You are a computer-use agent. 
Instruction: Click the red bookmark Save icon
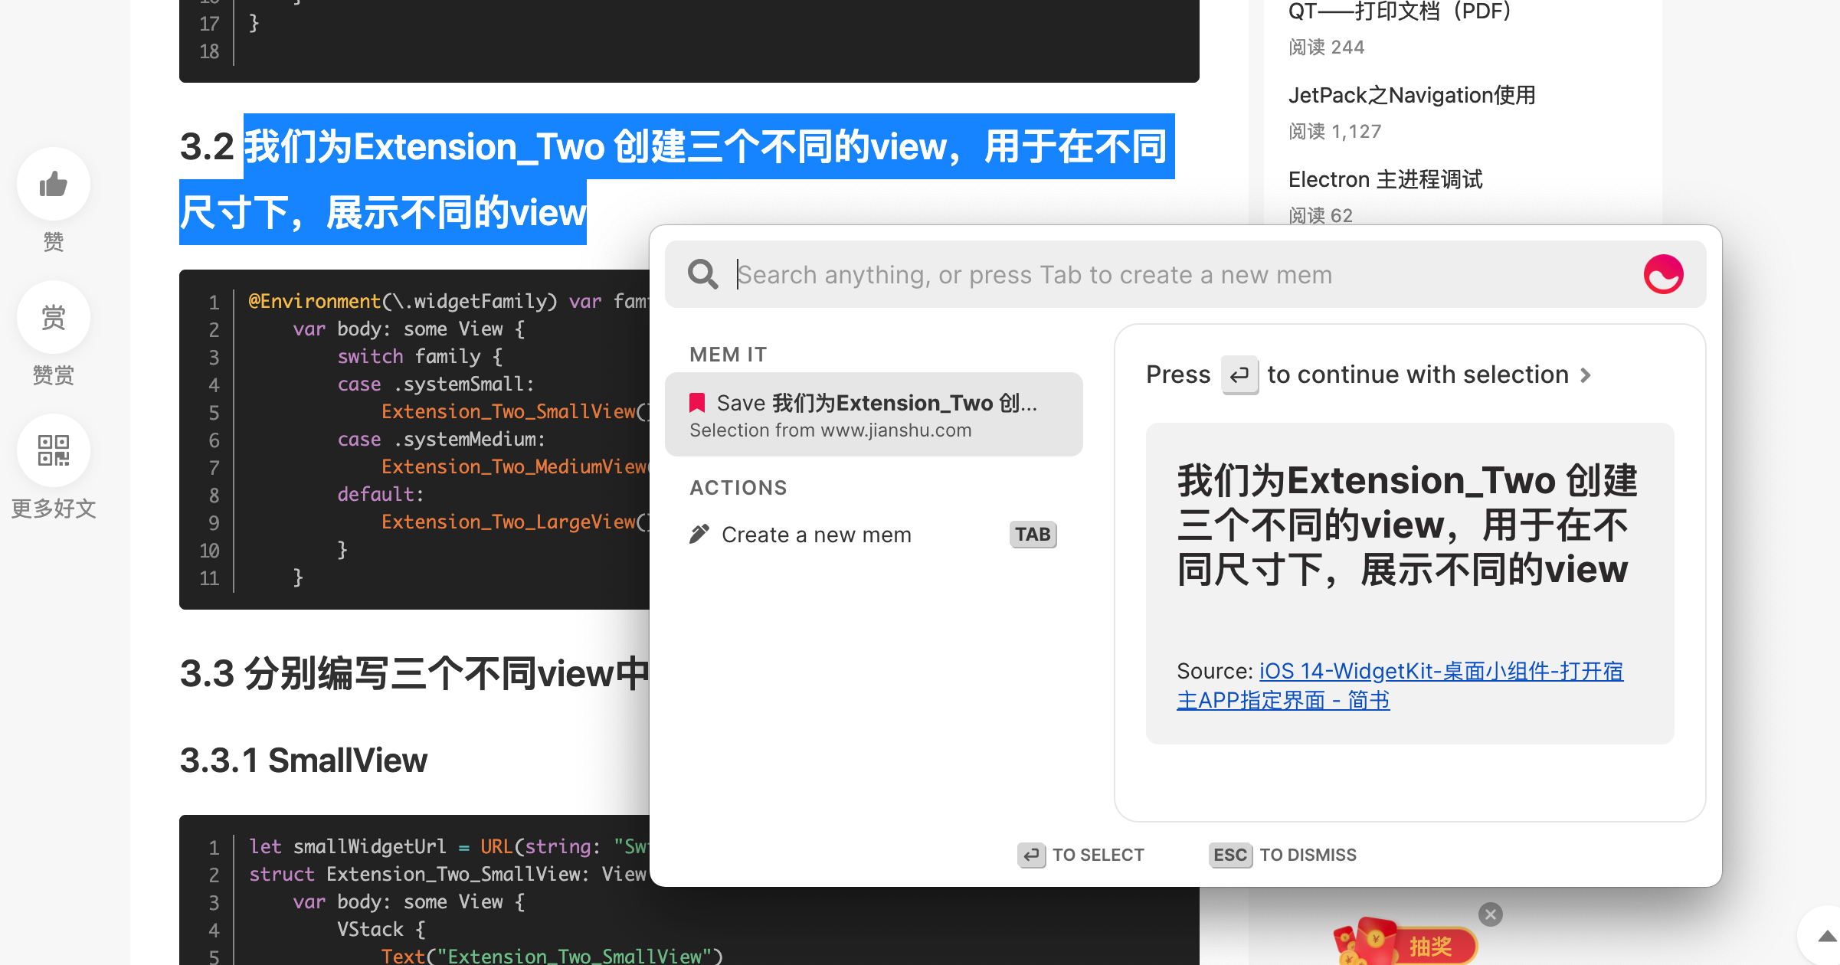click(697, 403)
